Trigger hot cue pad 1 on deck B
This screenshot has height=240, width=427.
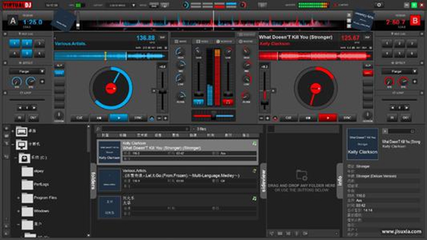tap(387, 43)
